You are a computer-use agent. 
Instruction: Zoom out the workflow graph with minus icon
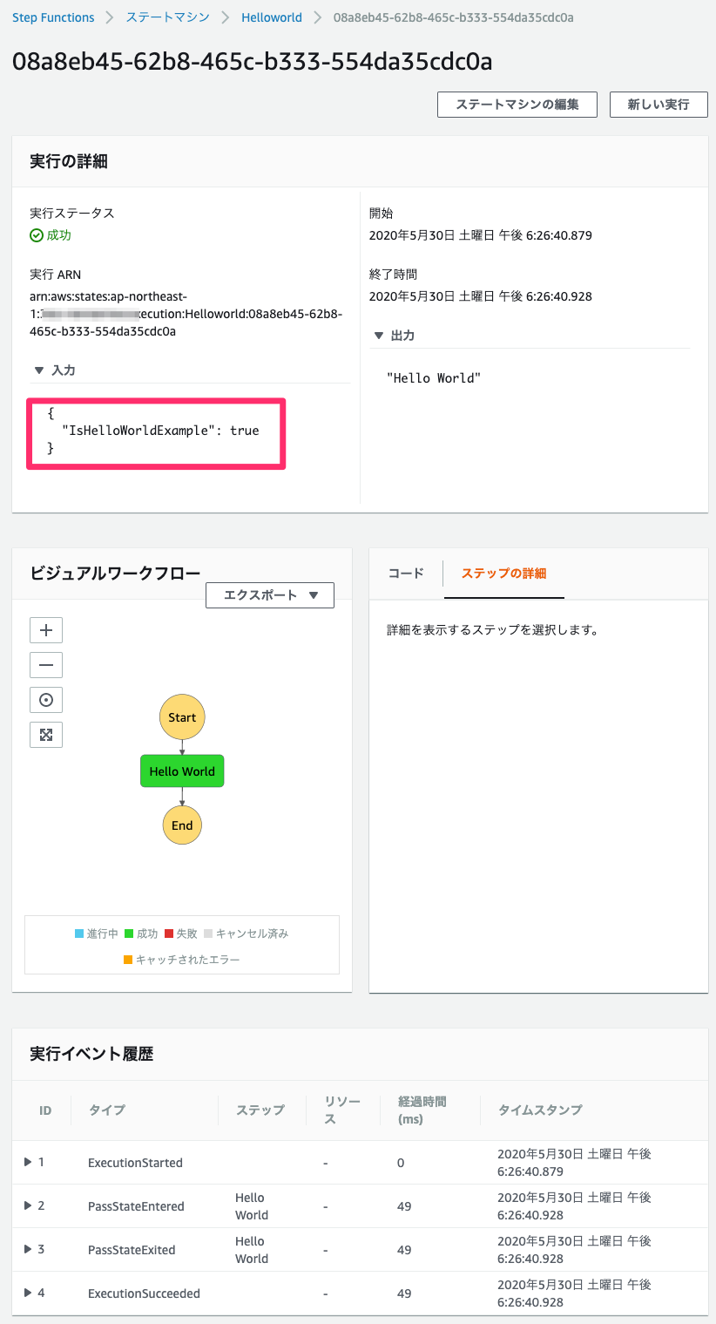coord(46,665)
